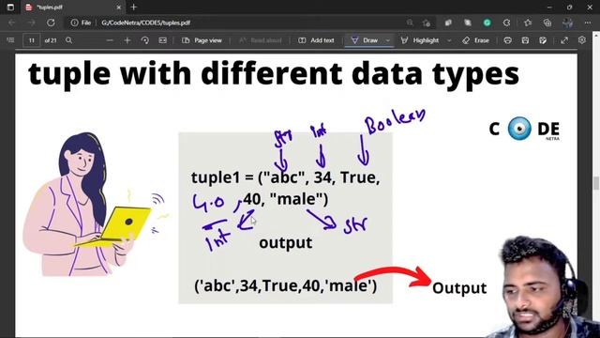View the File site information

[x=81, y=23]
